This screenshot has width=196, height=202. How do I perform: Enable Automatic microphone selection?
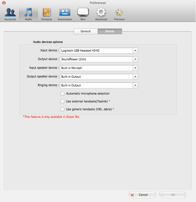click(62, 94)
